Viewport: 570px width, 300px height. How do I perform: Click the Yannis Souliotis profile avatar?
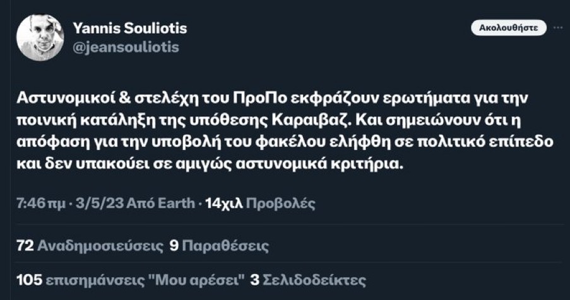(x=39, y=38)
